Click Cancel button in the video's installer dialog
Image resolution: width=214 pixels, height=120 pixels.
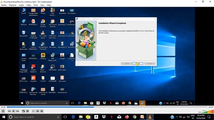coord(150,64)
